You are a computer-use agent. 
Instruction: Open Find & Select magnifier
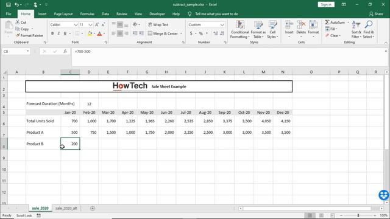pos(368,30)
